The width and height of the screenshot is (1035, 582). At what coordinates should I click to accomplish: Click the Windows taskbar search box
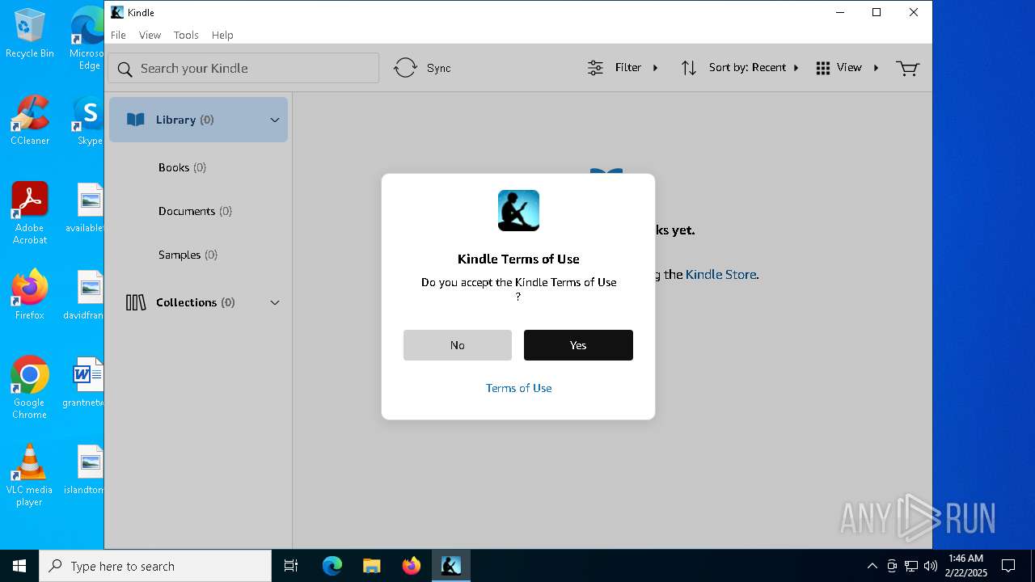click(155, 566)
